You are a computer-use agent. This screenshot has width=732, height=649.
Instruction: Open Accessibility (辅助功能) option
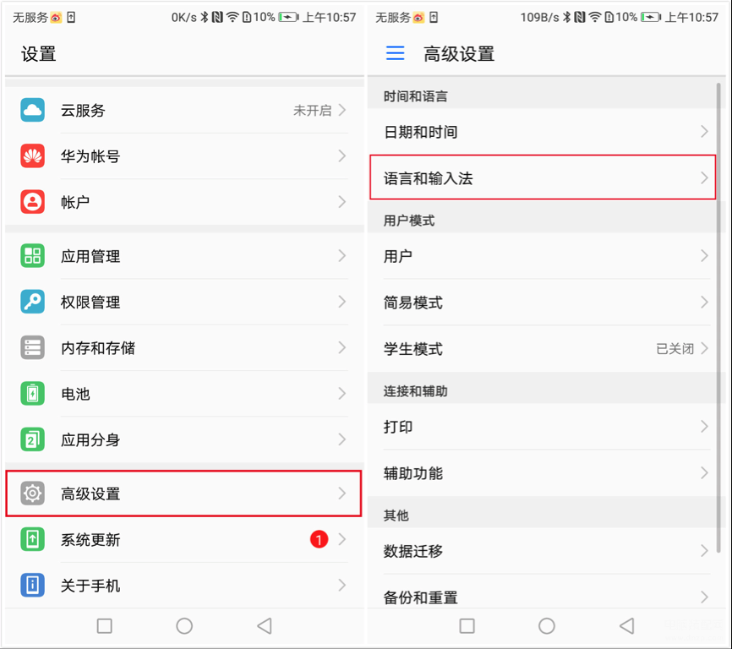543,473
